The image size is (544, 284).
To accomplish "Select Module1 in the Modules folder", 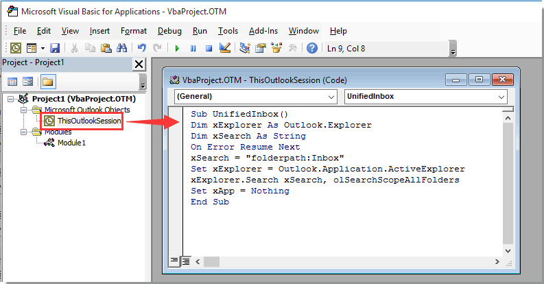I will pos(71,143).
